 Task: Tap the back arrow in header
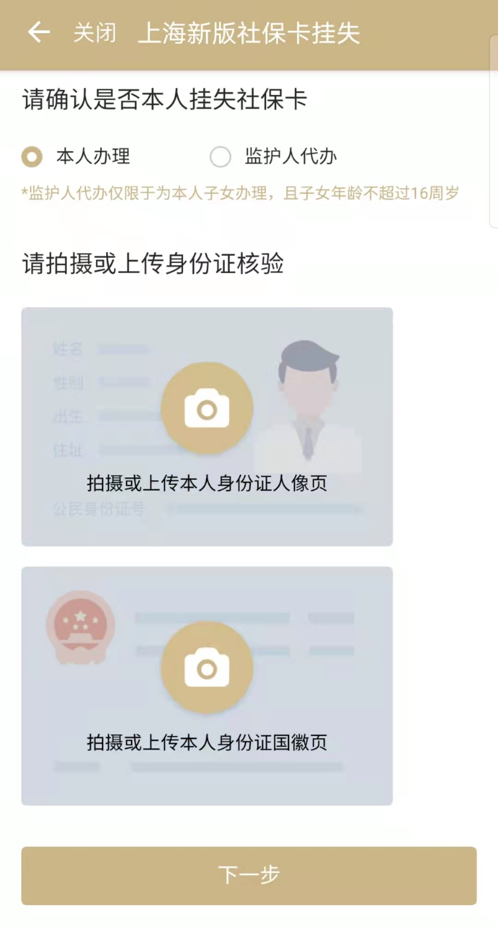click(x=39, y=32)
